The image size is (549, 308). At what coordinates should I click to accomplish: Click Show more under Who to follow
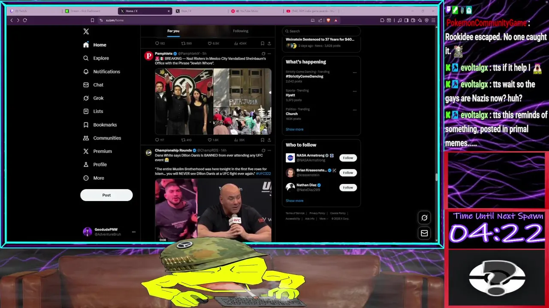[x=295, y=201]
